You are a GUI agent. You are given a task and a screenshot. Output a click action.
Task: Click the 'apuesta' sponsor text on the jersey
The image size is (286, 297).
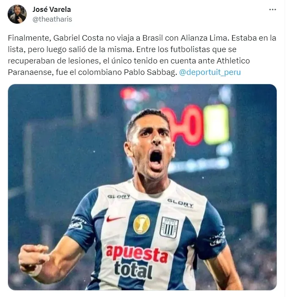[x=137, y=254]
